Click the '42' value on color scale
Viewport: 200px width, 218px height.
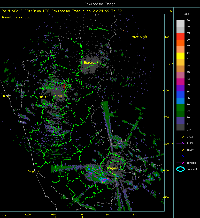[188, 78]
